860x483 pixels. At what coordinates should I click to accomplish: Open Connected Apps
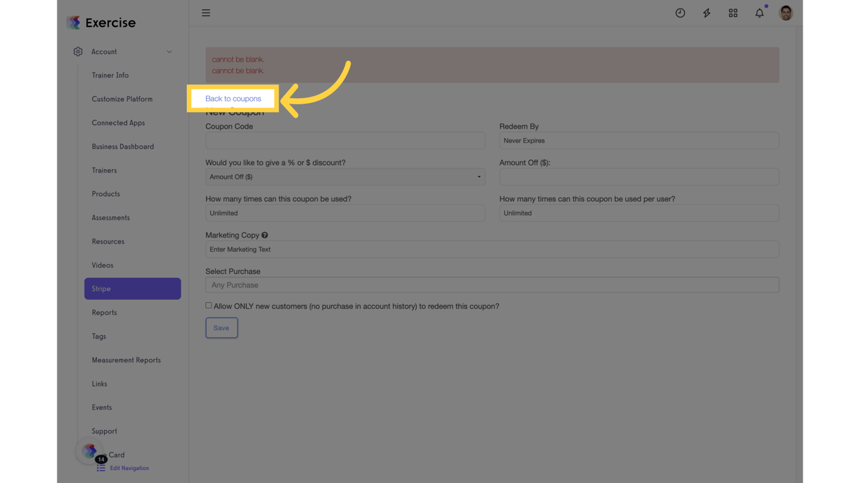click(118, 123)
